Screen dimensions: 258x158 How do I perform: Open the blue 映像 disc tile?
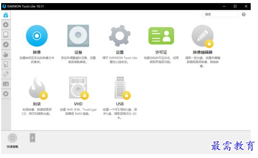coord(37,36)
